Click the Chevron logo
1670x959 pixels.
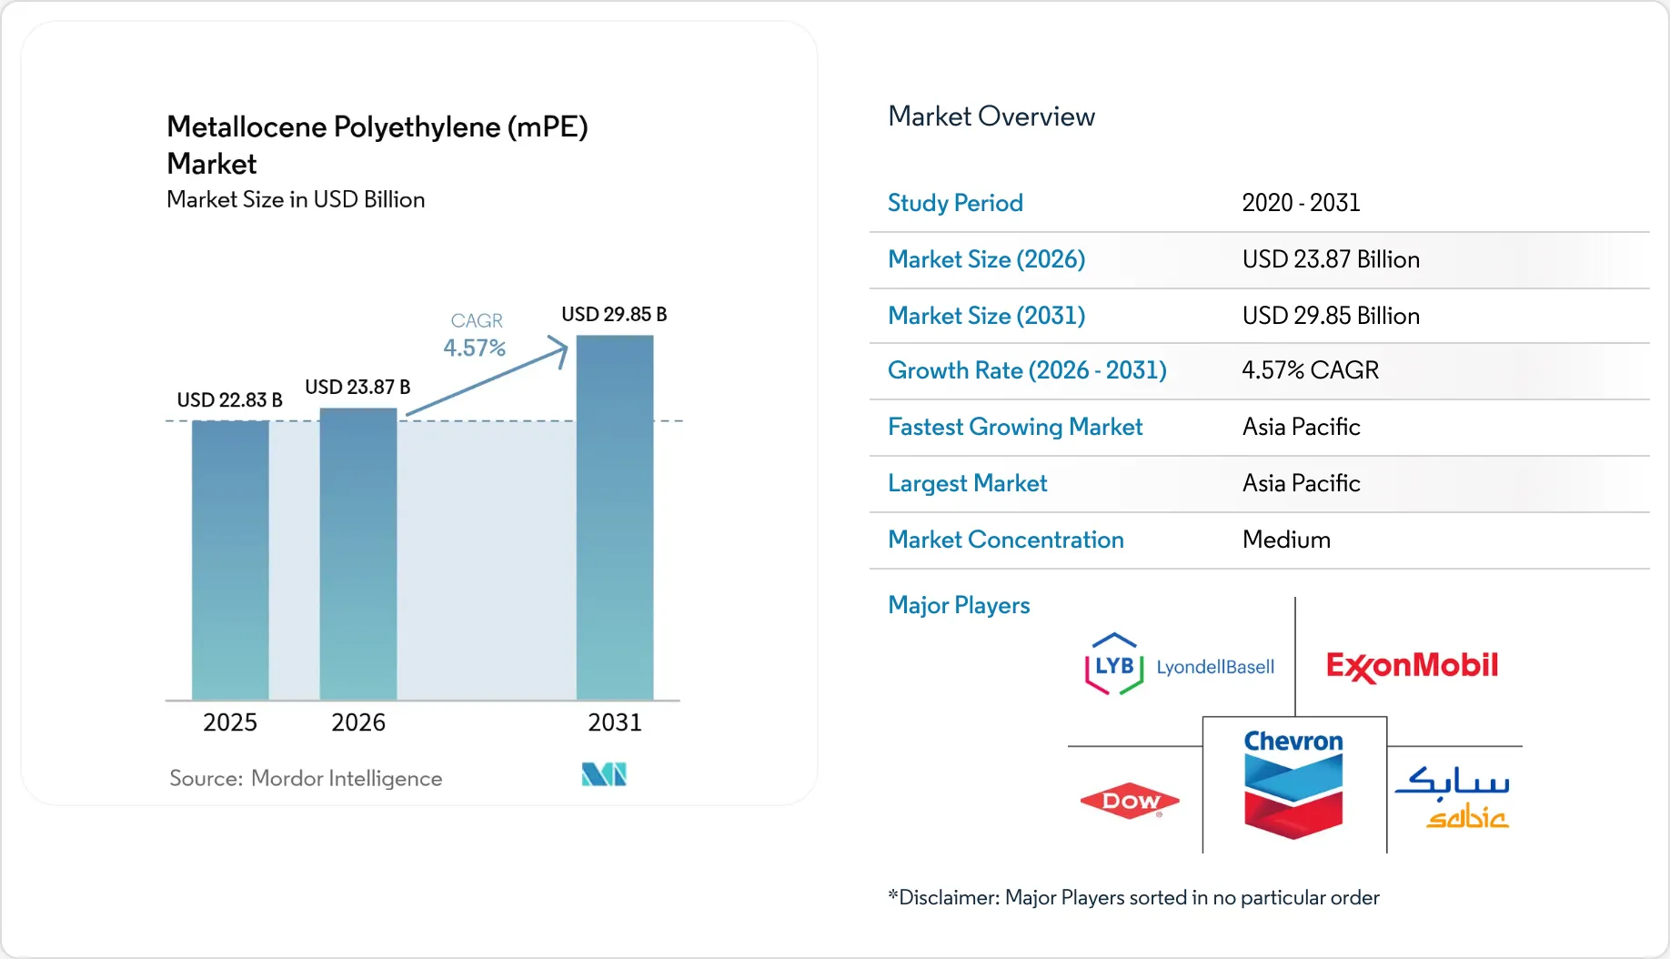coord(1293,784)
